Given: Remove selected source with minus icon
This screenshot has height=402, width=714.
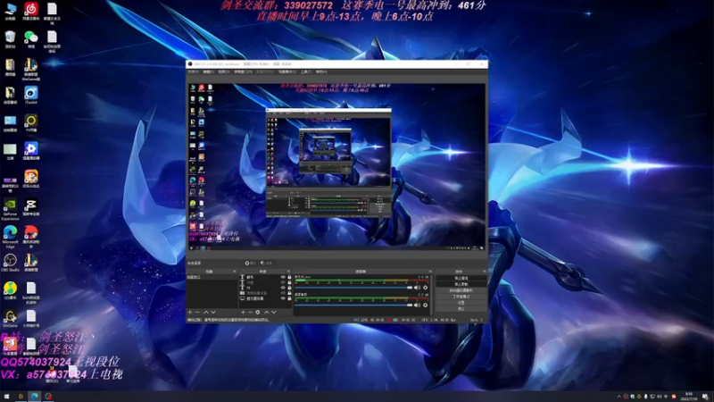Looking at the screenshot, I should point(250,312).
